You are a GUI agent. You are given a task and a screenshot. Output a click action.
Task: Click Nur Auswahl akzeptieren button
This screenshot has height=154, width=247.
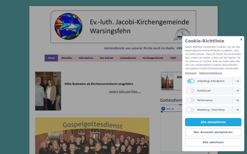[213, 132]
